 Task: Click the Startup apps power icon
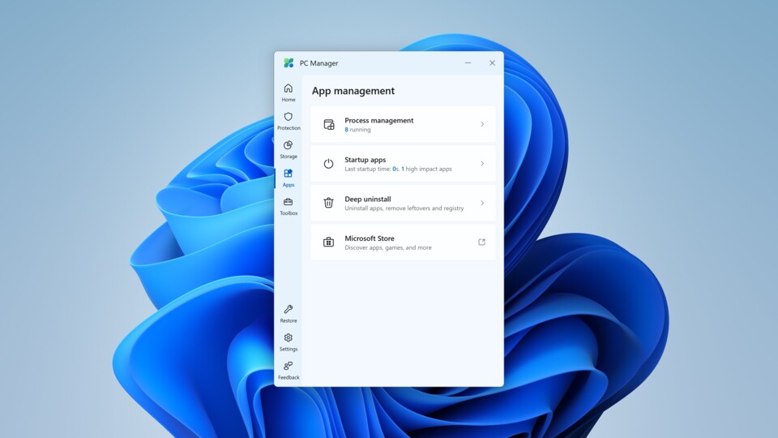(x=328, y=164)
